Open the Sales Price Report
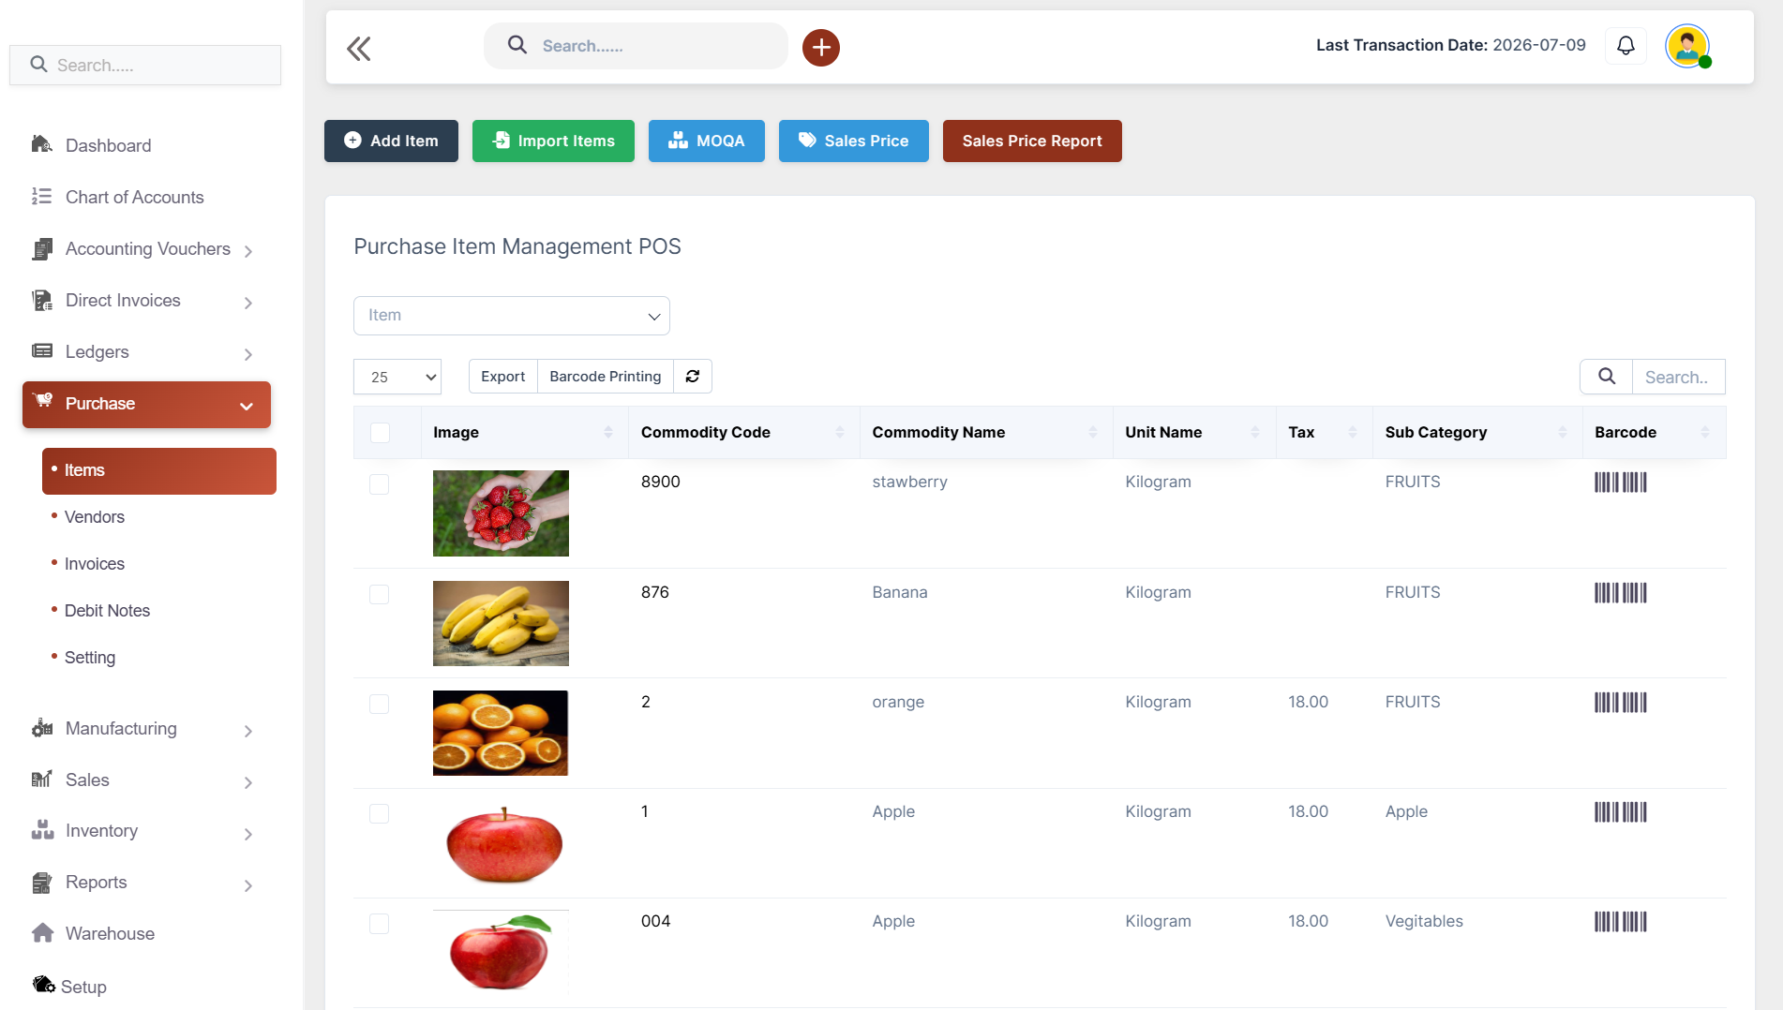The image size is (1783, 1010). (1032, 141)
